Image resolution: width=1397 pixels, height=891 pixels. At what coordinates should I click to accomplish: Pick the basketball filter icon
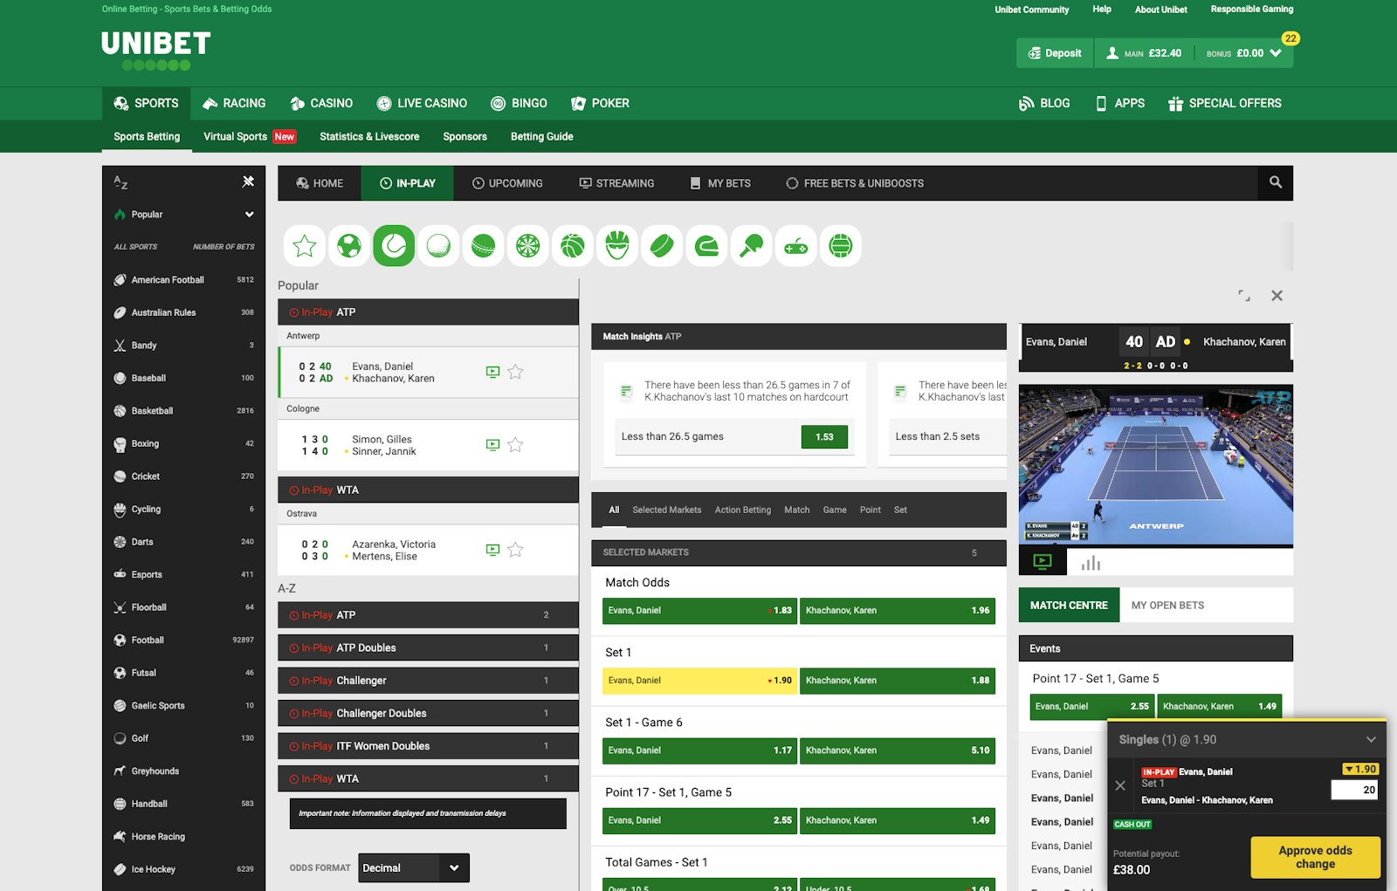click(x=573, y=247)
